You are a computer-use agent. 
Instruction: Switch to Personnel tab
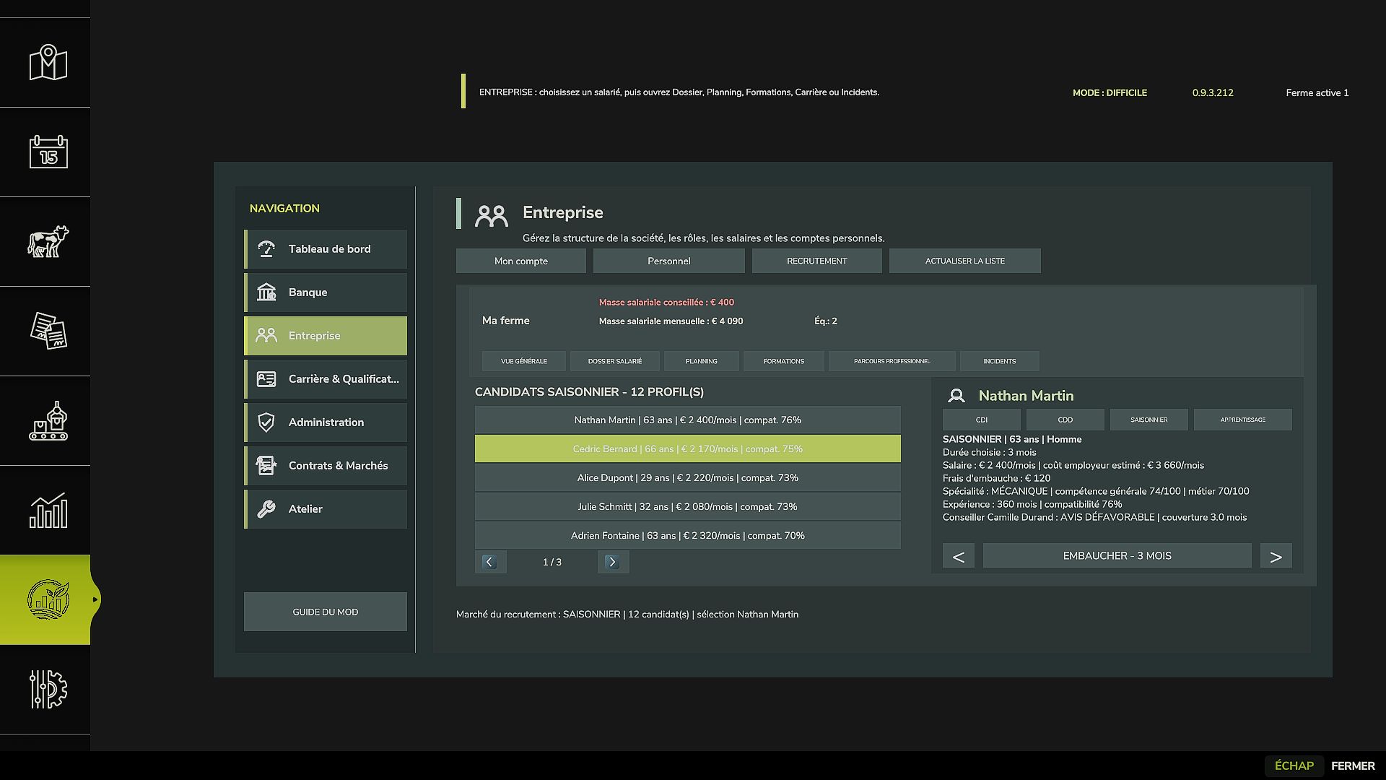[669, 261]
